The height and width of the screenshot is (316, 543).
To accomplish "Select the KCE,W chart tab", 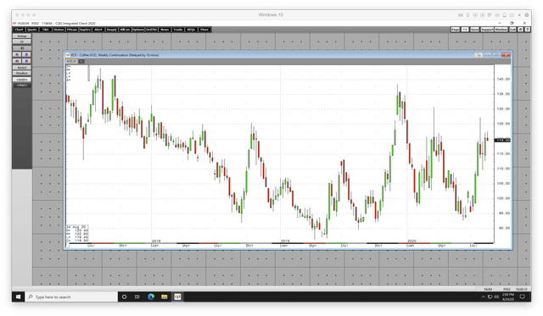I will tap(71, 61).
